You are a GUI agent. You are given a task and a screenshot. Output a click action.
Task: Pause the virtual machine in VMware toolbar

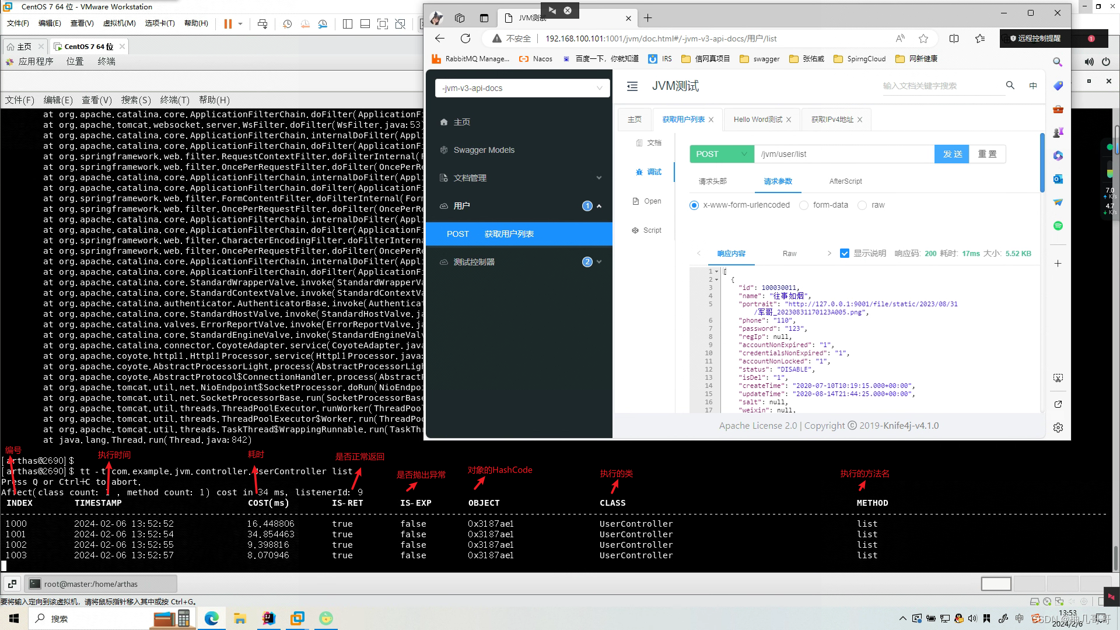228,24
